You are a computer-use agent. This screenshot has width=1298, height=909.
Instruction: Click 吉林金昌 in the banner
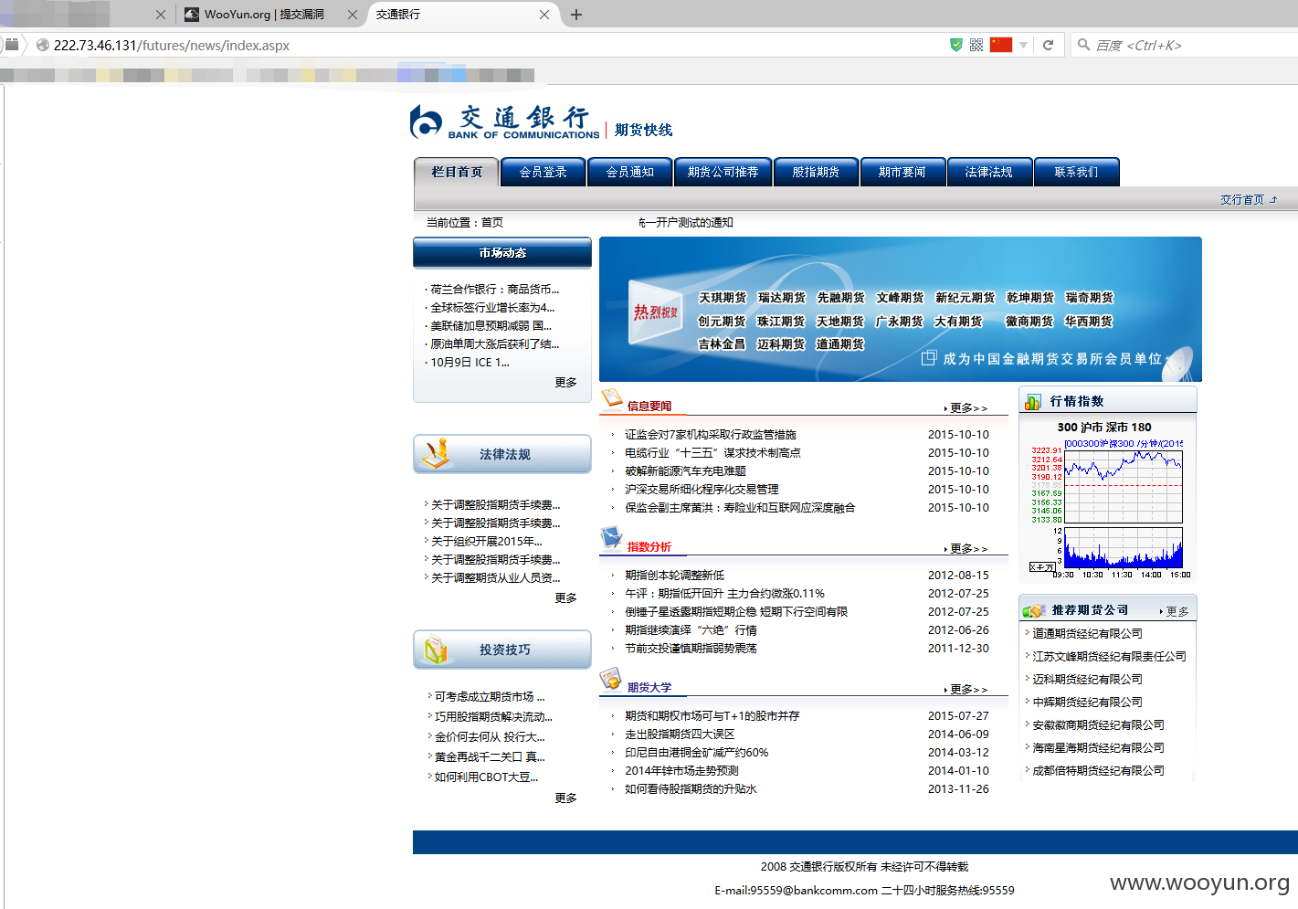722,344
